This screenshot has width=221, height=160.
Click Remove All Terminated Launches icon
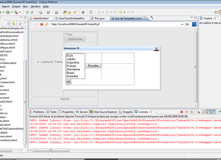pos(192,112)
